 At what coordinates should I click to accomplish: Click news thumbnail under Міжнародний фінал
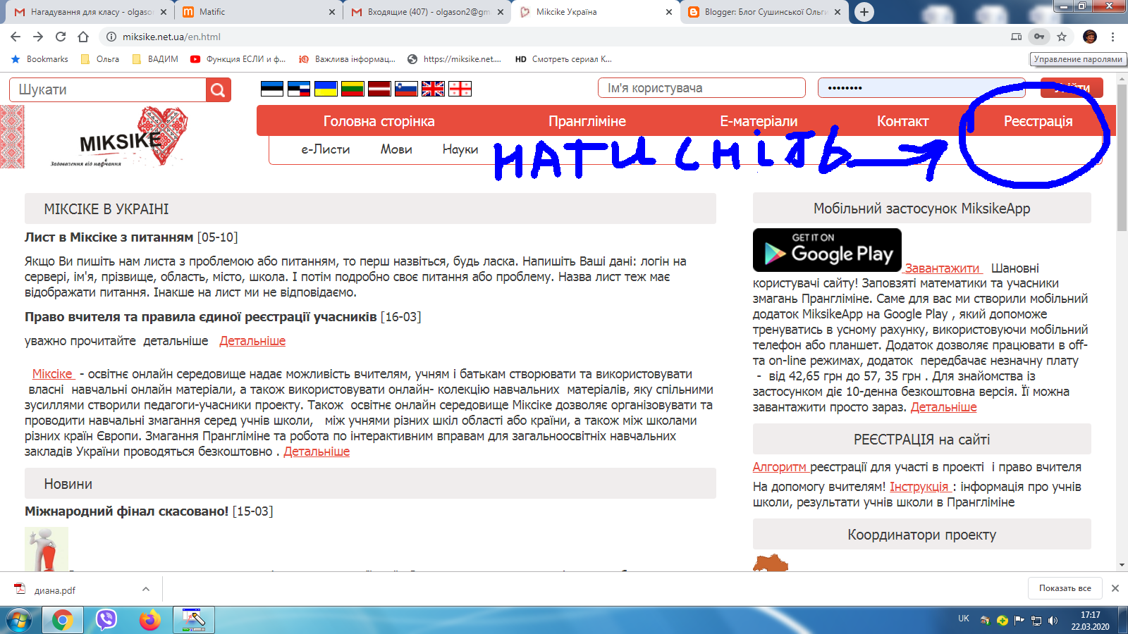pyautogui.click(x=47, y=549)
